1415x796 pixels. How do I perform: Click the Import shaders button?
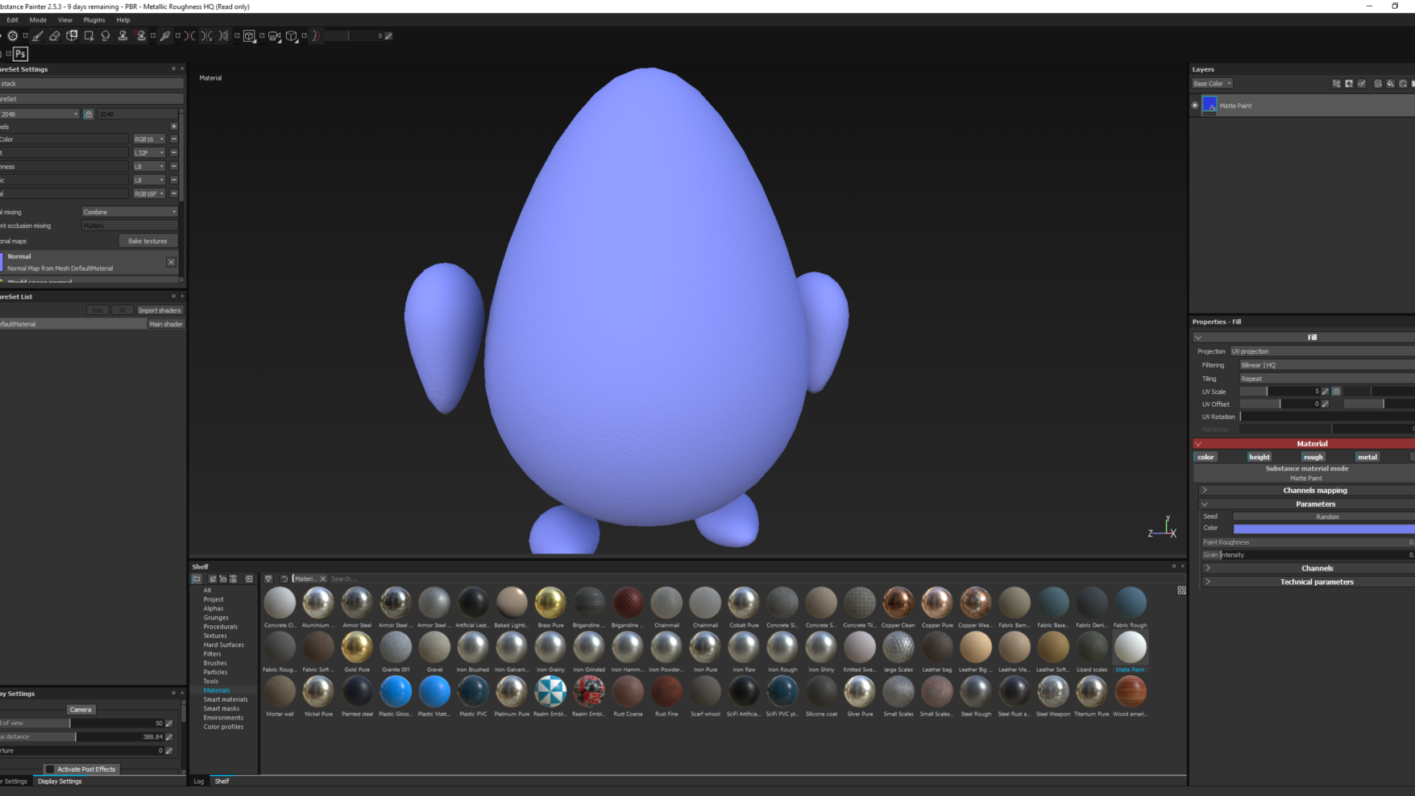click(159, 310)
